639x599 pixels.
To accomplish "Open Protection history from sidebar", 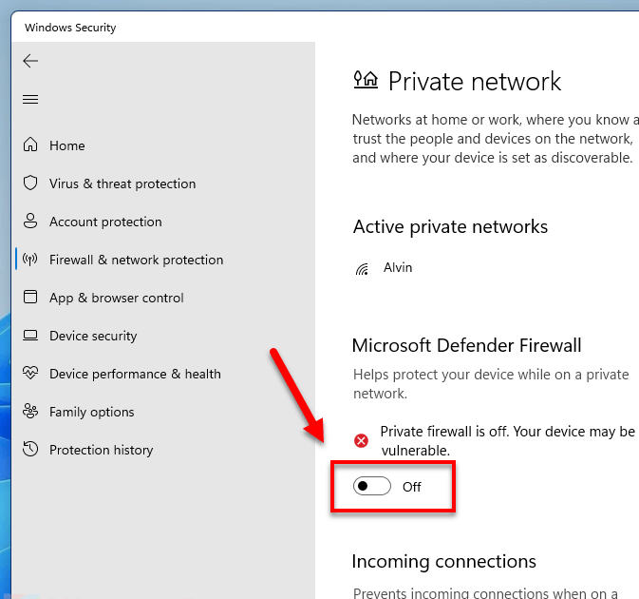I will pyautogui.click(x=101, y=450).
